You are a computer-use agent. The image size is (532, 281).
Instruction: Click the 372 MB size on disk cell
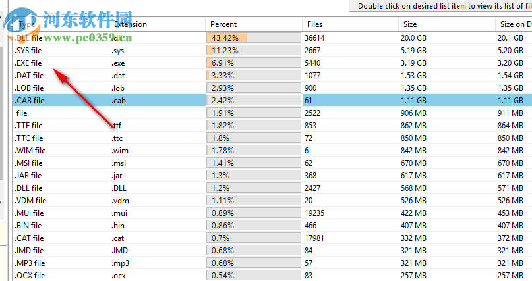pos(511,238)
